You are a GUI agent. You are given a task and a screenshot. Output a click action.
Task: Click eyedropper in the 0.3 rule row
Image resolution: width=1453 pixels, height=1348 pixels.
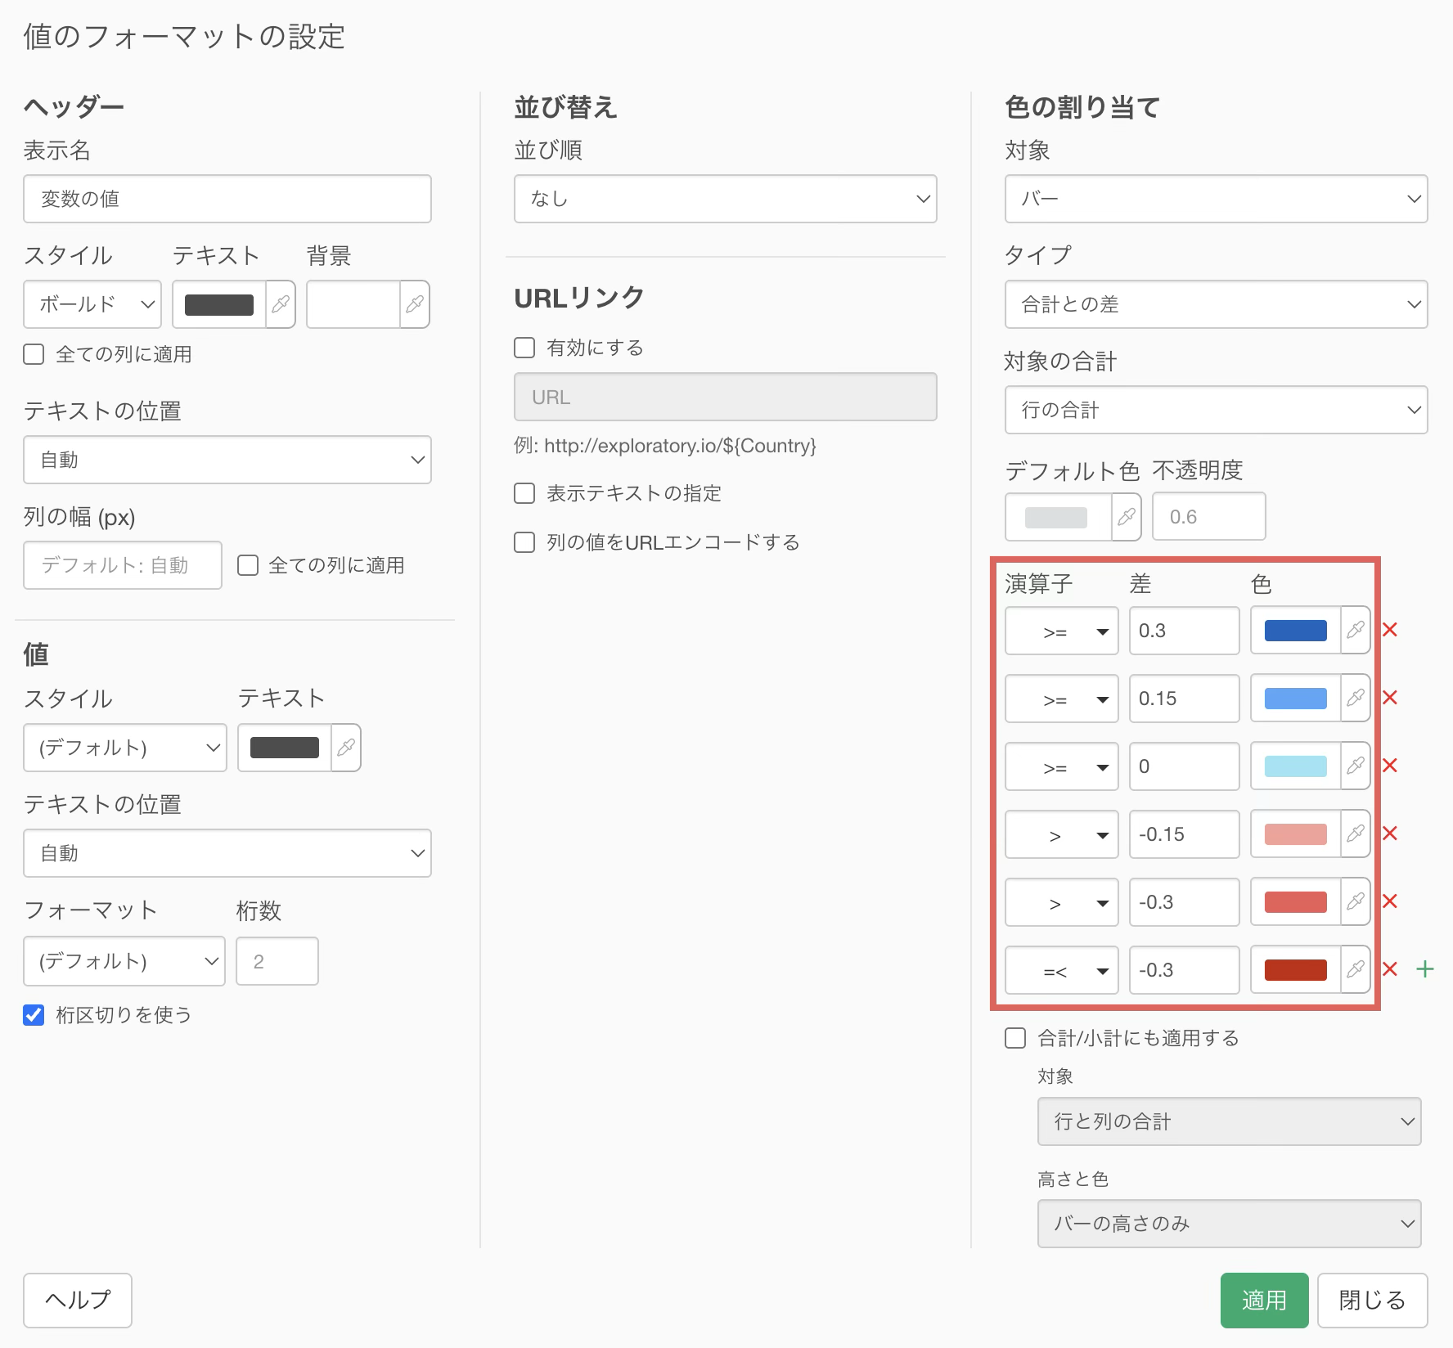1356,630
